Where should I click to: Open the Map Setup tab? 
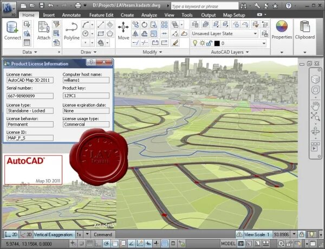(x=234, y=15)
